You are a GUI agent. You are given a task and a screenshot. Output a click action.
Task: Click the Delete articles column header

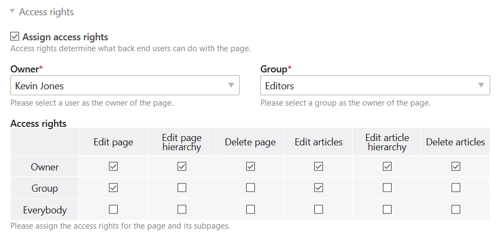coord(456,142)
